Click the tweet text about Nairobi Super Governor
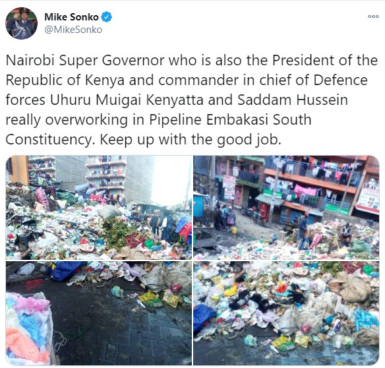The image size is (385, 368). click(x=192, y=100)
